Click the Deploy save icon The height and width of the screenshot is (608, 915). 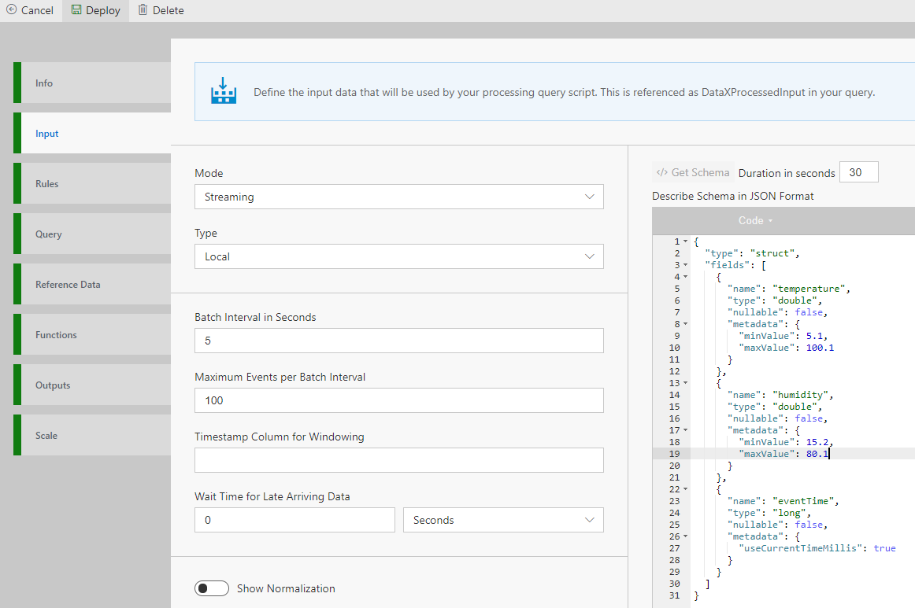coord(76,10)
